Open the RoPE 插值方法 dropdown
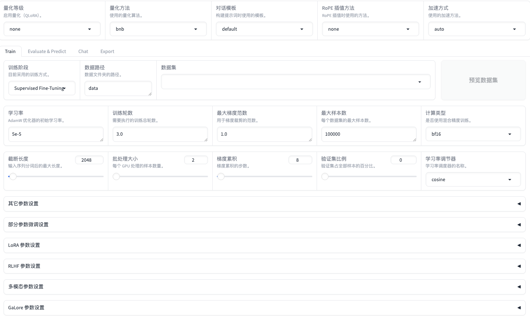Viewport: 530px width, 319px height. pos(370,29)
